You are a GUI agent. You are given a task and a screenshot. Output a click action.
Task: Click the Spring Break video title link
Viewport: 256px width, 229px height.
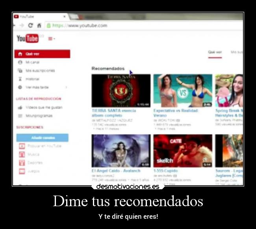pyautogui.click(x=229, y=113)
